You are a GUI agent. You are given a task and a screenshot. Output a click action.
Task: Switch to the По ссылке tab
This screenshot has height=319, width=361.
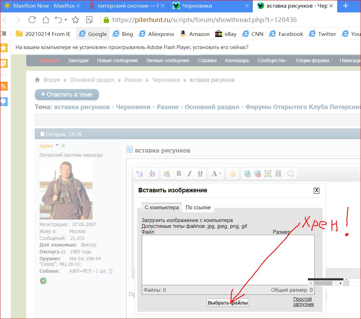click(x=198, y=207)
